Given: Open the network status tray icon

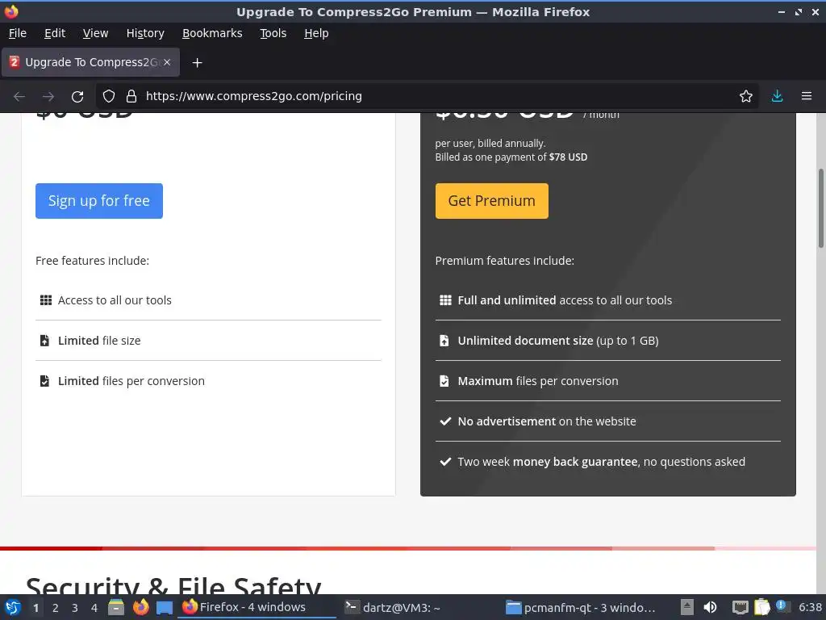Looking at the screenshot, I should point(740,607).
